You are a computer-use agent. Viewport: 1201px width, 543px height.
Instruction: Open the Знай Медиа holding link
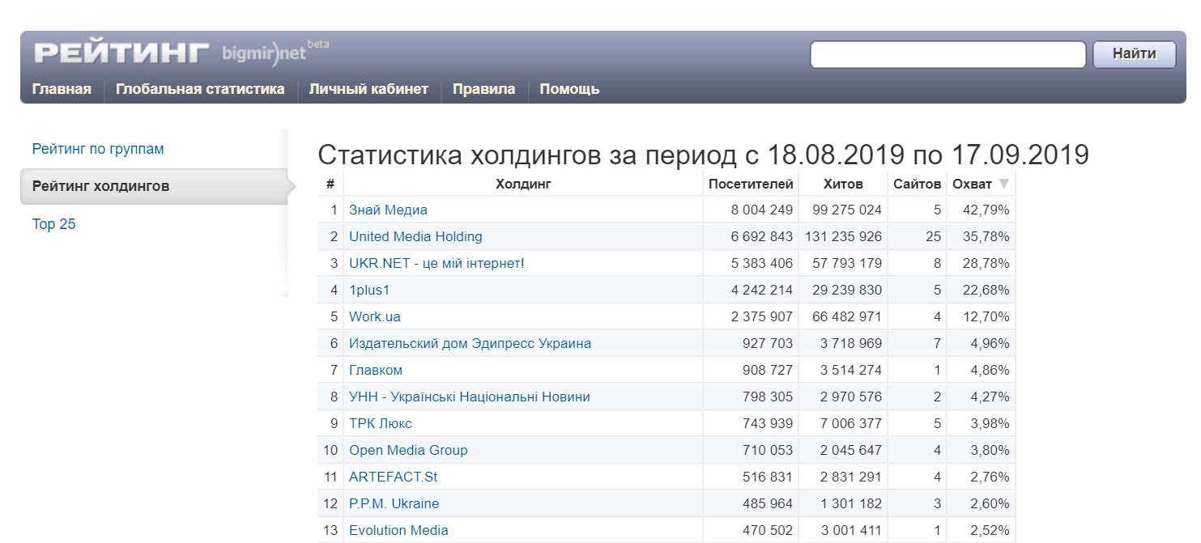[388, 210]
